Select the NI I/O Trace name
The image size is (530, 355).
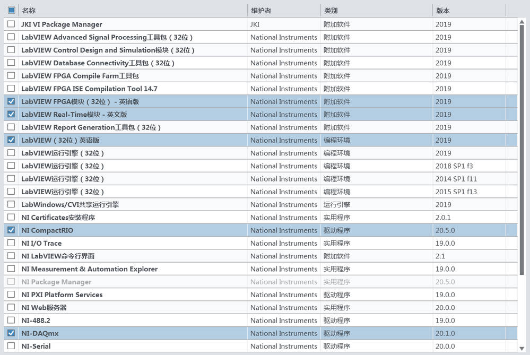point(41,243)
